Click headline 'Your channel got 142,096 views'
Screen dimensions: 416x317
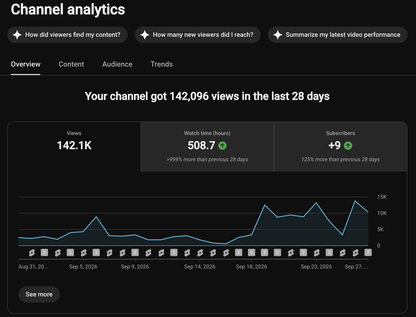207,96
